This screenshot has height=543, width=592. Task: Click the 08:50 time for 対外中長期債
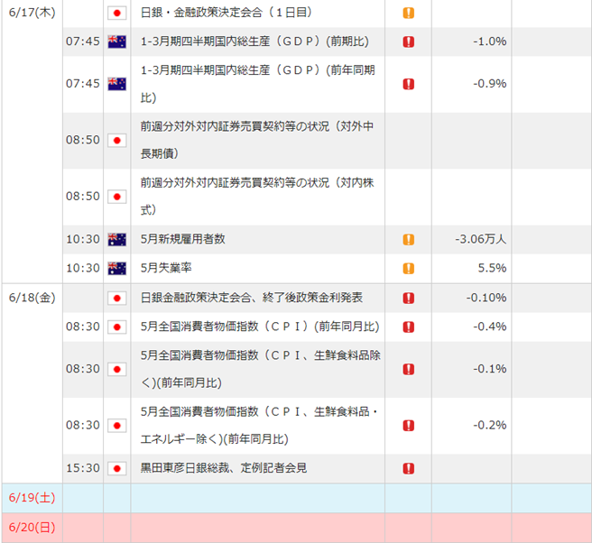[83, 141]
